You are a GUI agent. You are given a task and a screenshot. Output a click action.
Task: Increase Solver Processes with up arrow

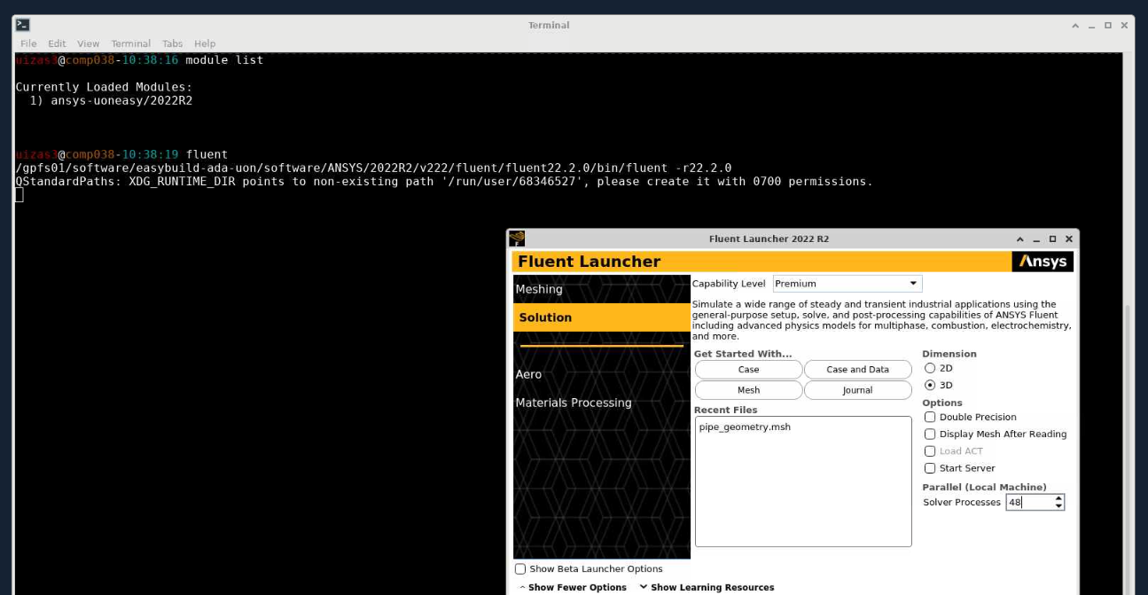[x=1058, y=498]
